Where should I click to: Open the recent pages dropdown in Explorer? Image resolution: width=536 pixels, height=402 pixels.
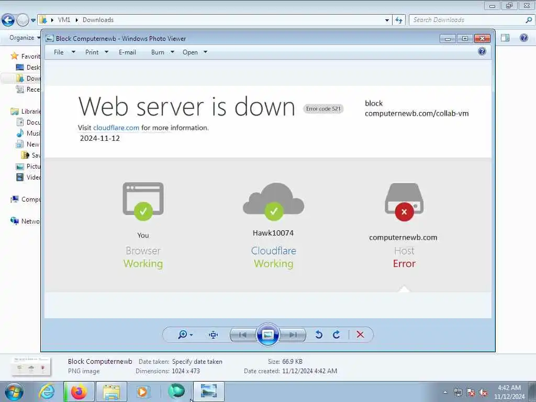pos(33,20)
